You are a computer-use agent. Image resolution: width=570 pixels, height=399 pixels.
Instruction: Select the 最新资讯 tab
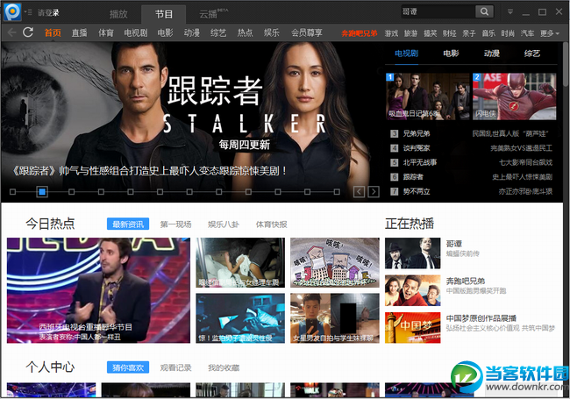(128, 224)
